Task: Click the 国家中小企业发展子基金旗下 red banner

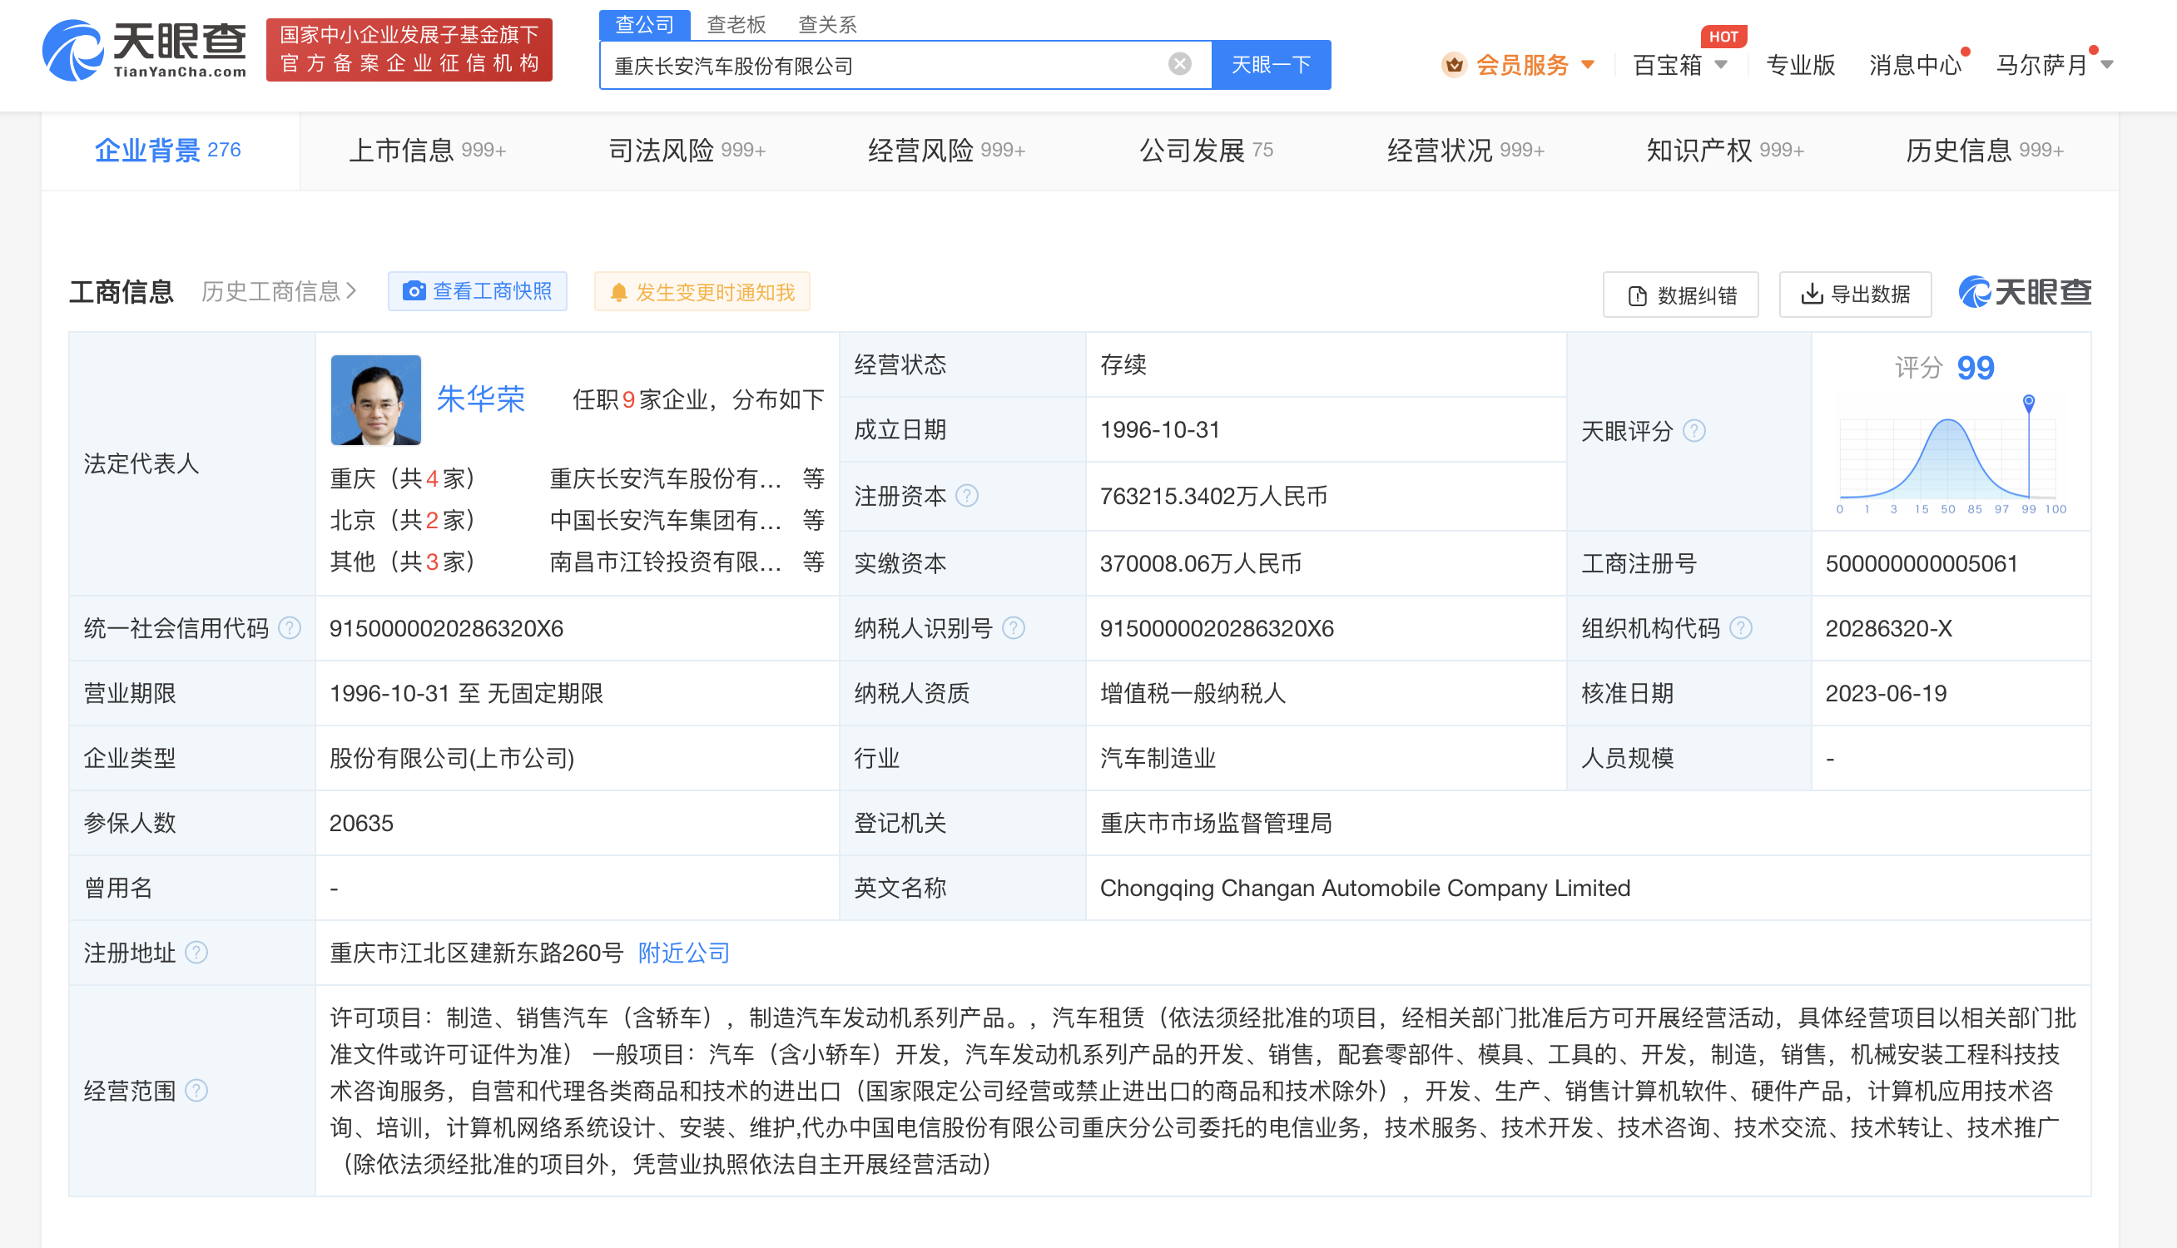Action: 409,50
